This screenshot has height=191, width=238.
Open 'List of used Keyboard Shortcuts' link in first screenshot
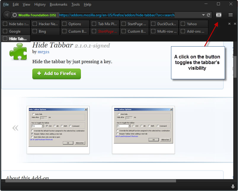[41, 139]
